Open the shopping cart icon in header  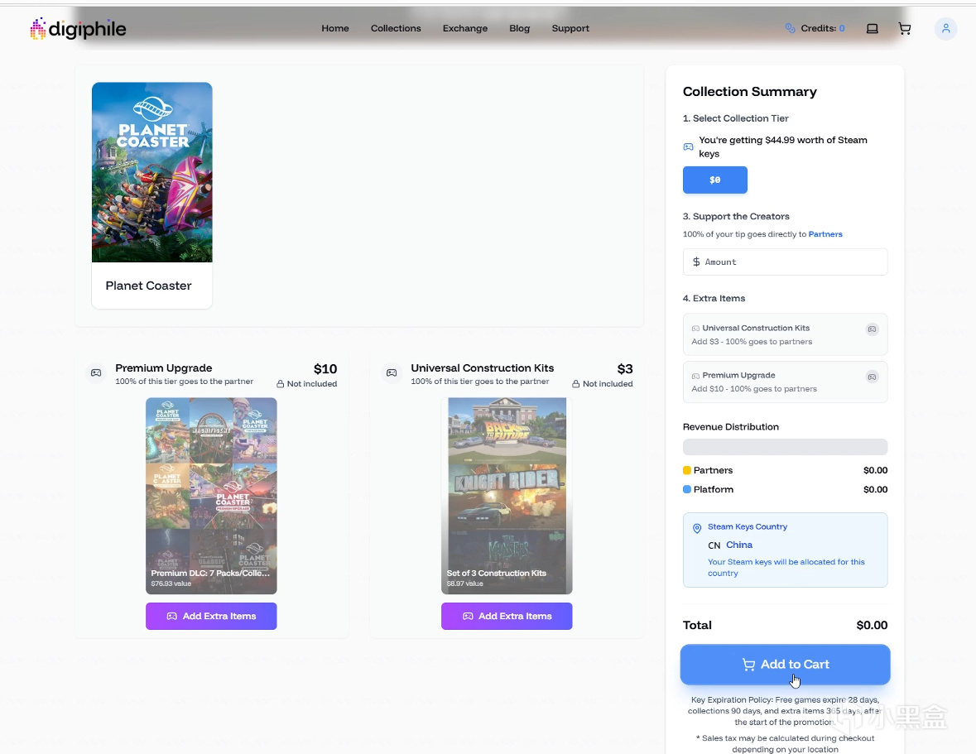point(905,29)
